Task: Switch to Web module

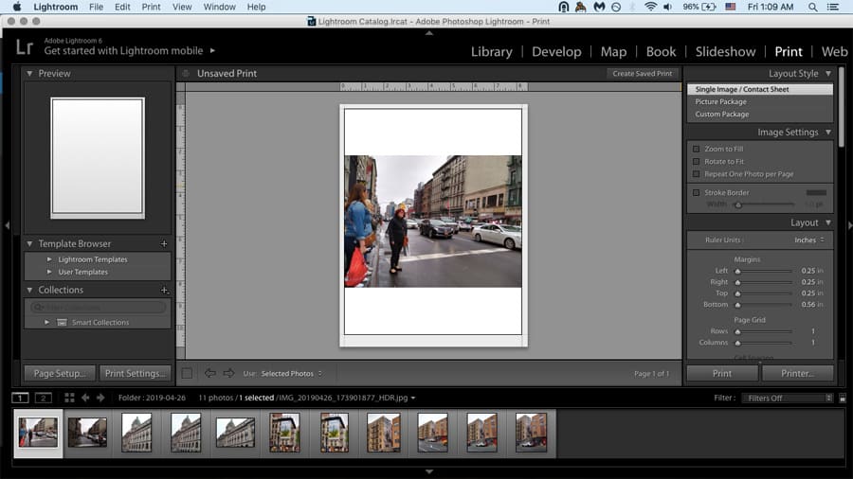Action: coord(834,52)
